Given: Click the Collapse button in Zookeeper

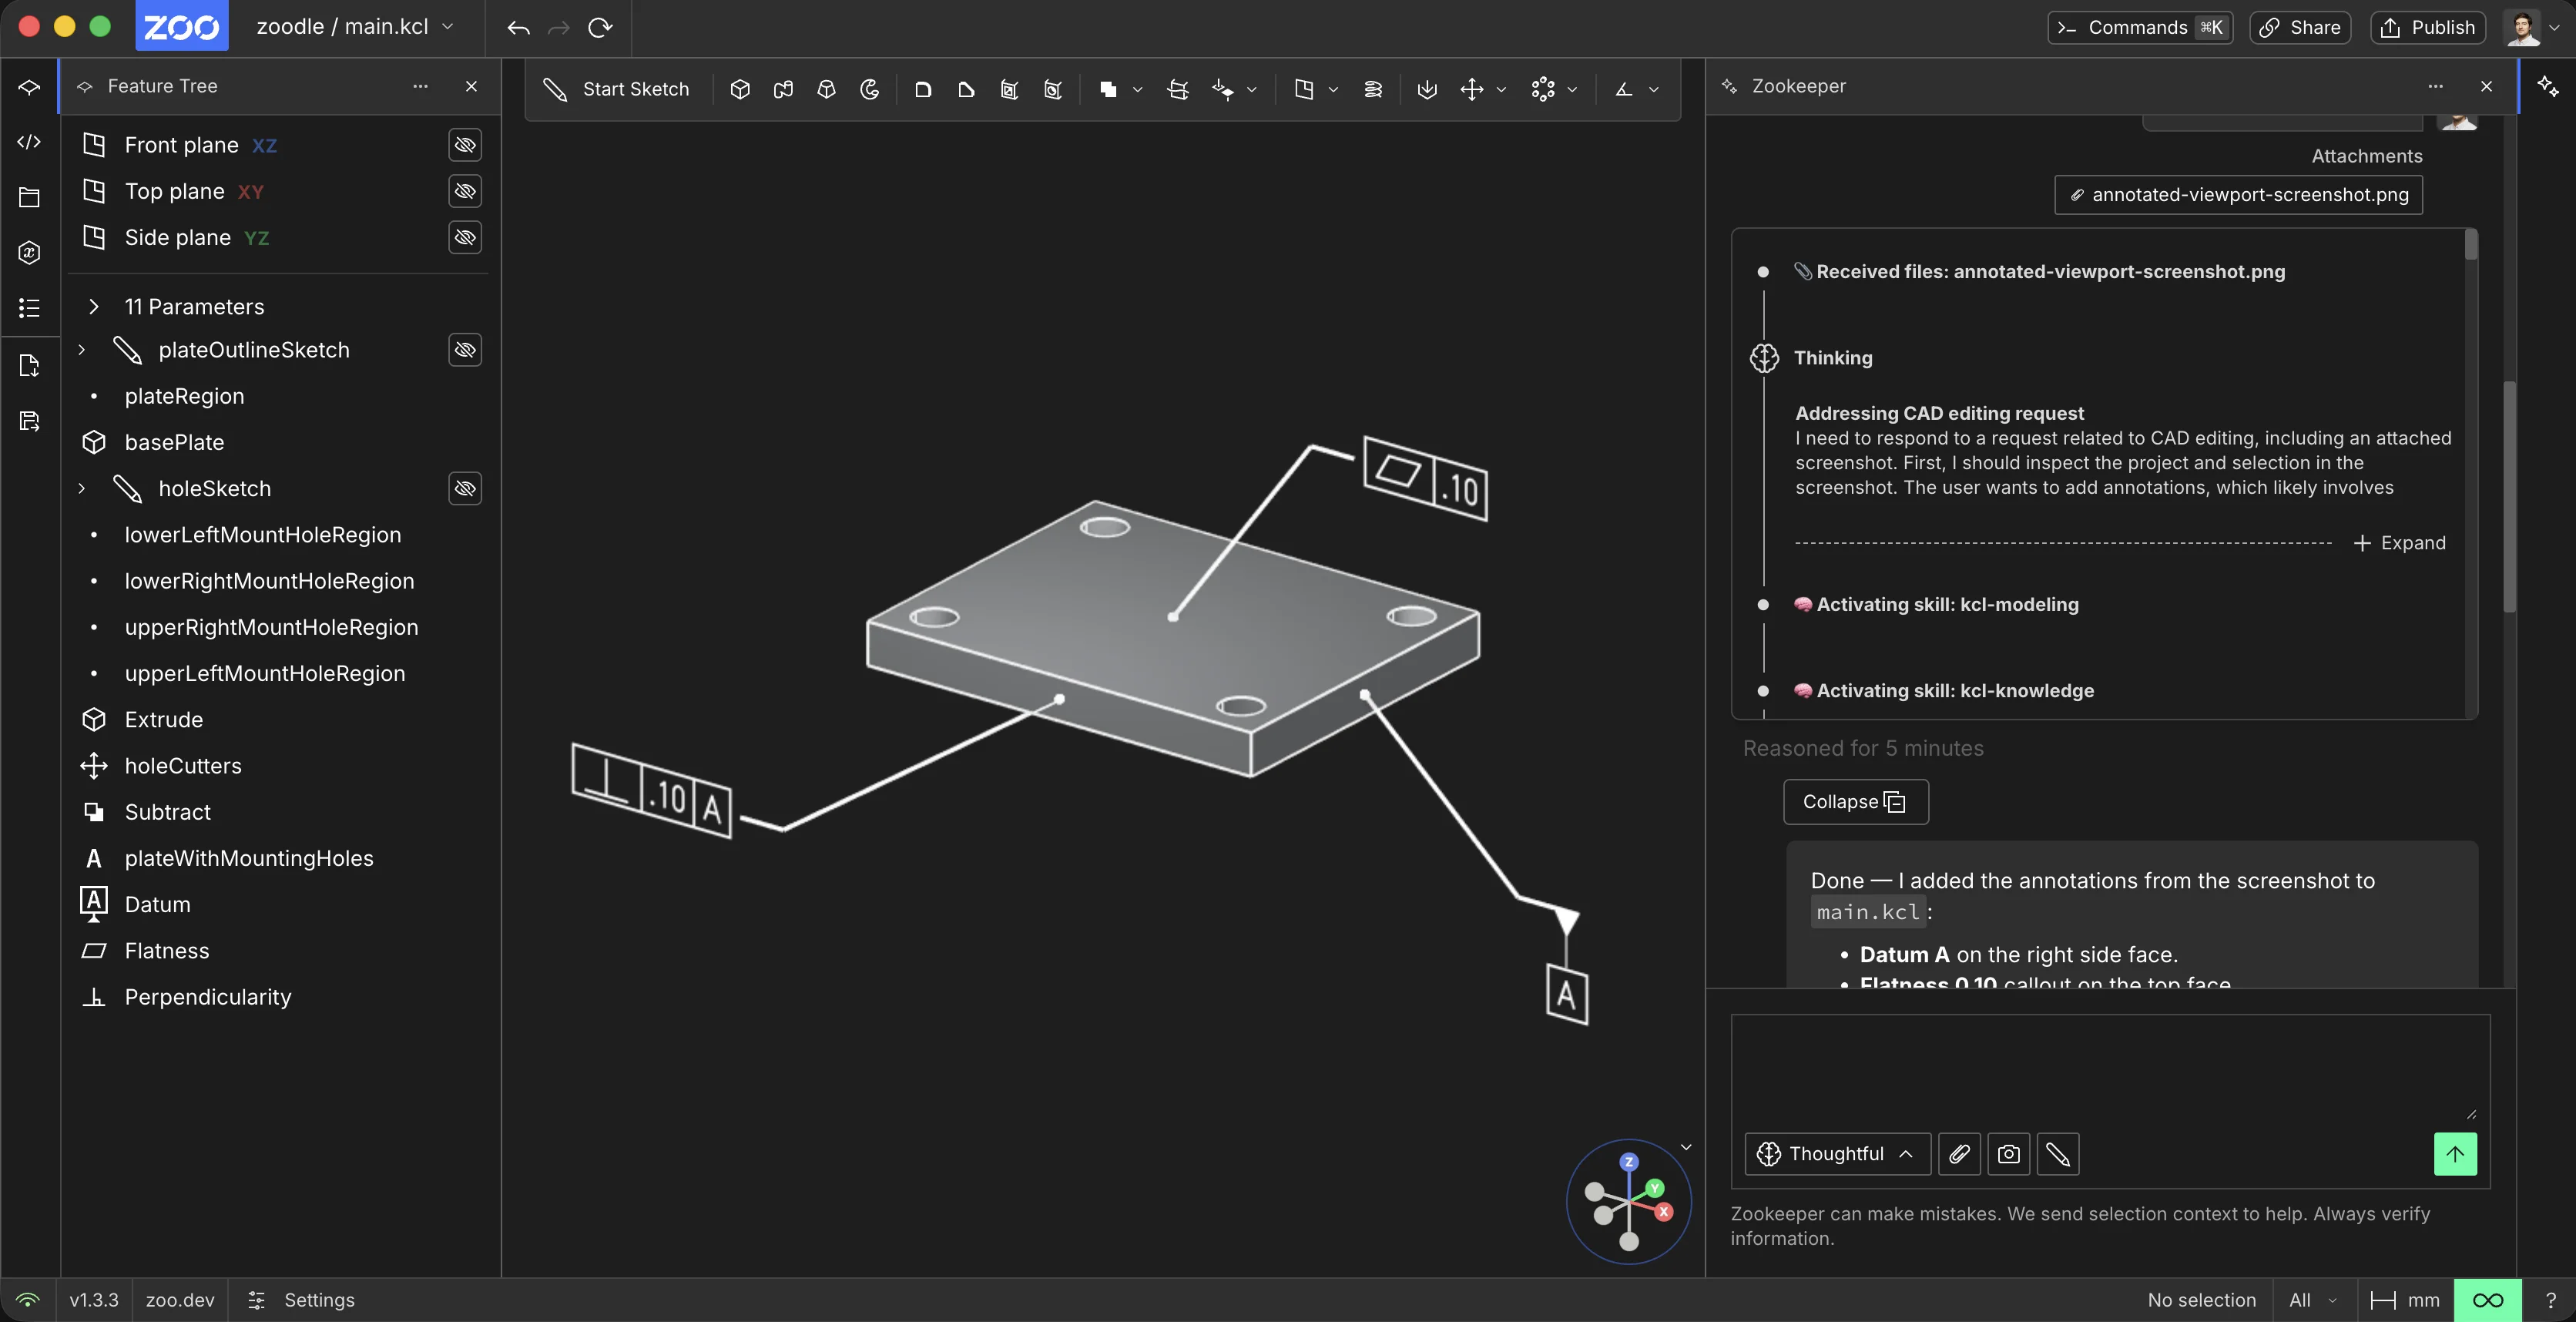Looking at the screenshot, I should [x=1855, y=802].
